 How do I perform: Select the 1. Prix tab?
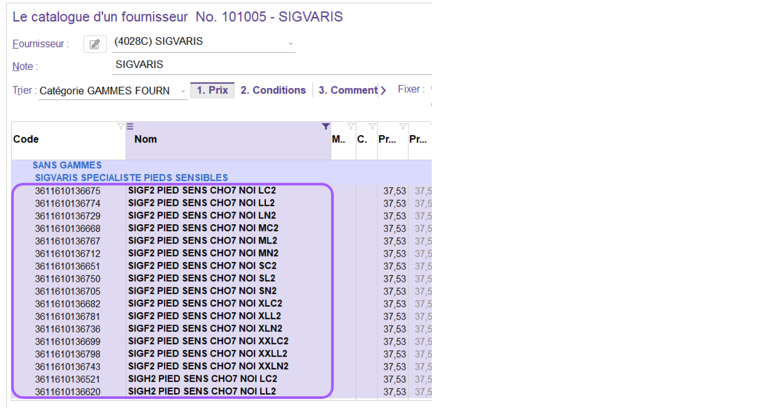click(212, 91)
